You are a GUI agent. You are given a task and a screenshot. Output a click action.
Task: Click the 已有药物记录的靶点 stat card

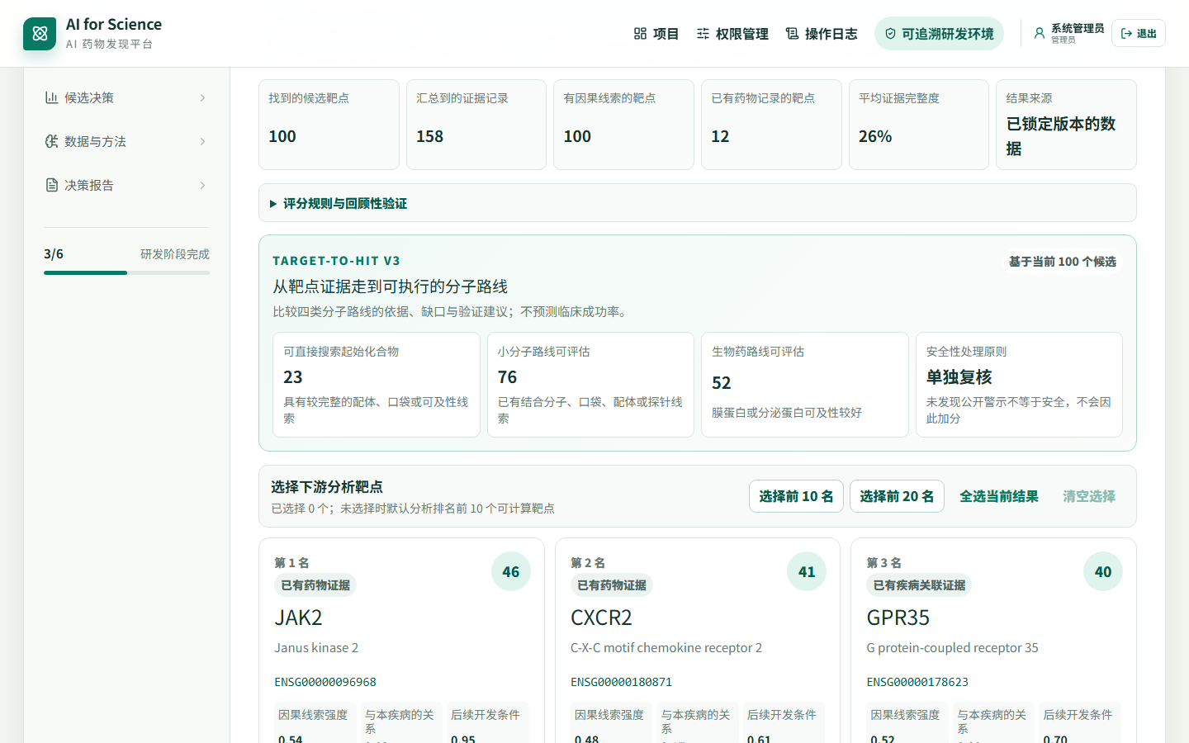771,125
